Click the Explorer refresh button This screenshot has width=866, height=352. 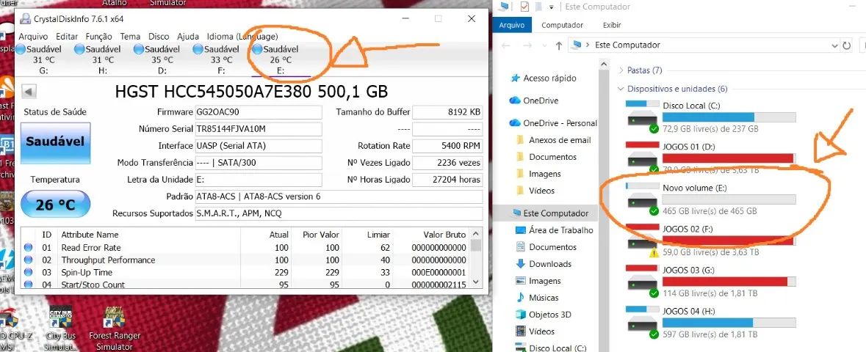pyautogui.click(x=847, y=45)
